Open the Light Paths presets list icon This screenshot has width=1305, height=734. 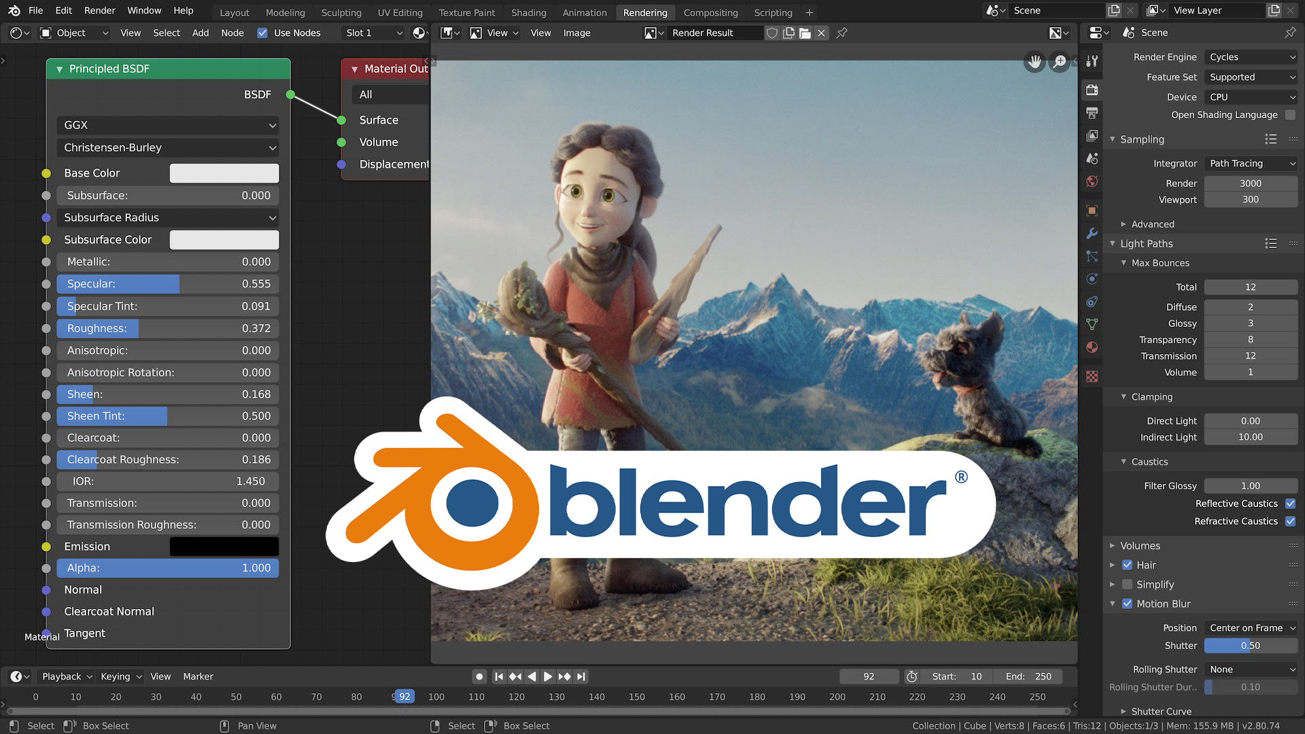click(1270, 243)
